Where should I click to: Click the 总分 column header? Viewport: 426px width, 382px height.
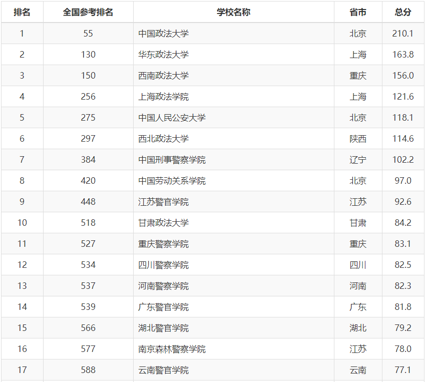403,13
